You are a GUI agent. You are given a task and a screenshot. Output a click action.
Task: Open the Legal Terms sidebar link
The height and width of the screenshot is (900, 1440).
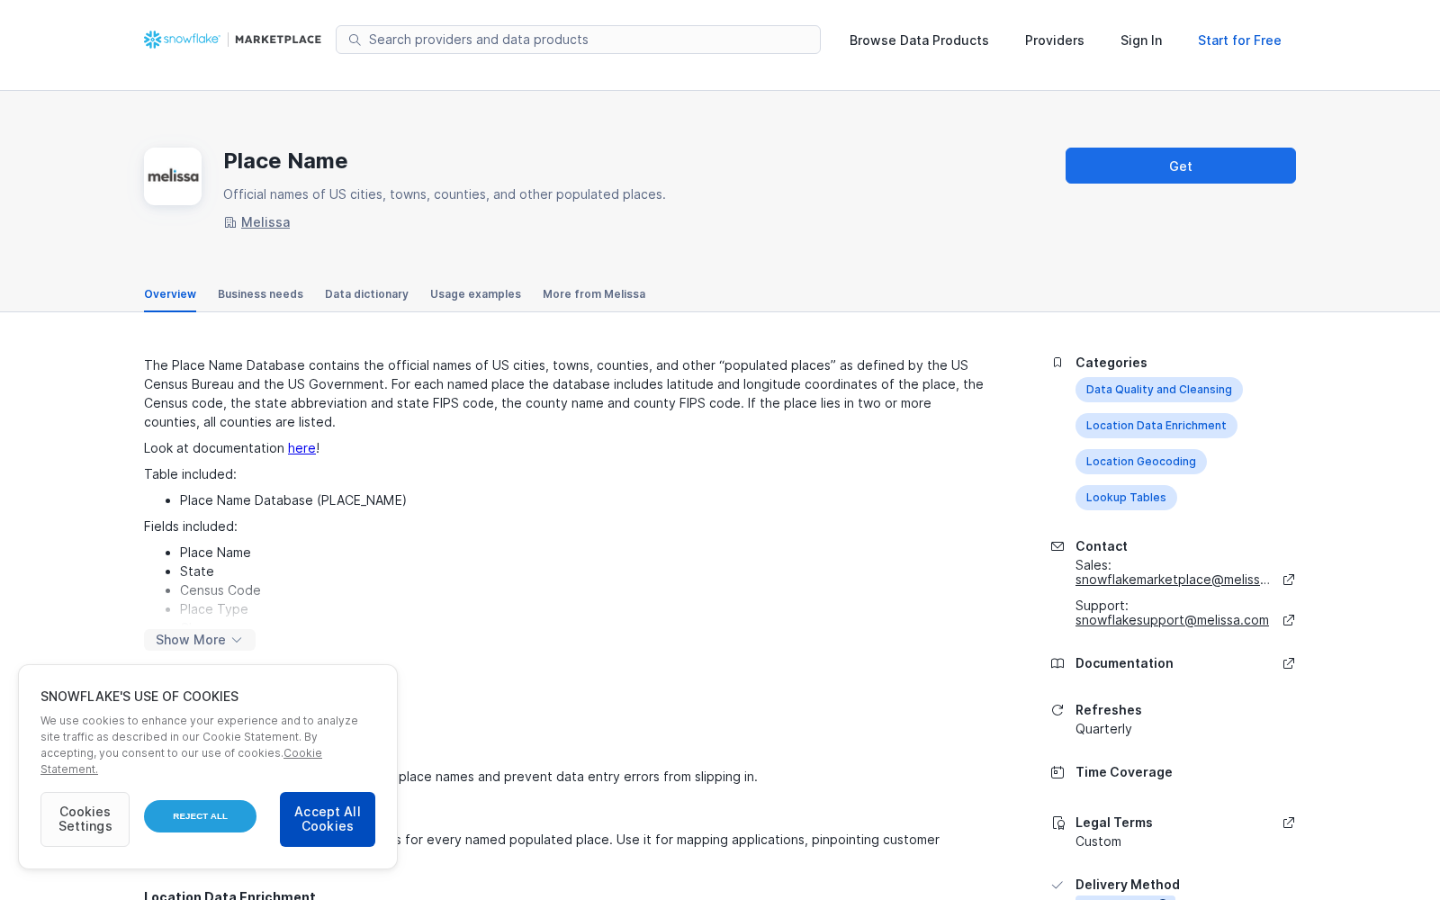pos(1114,823)
